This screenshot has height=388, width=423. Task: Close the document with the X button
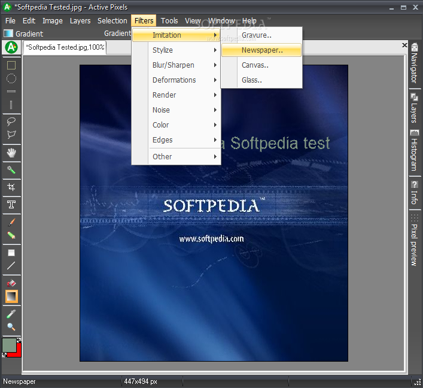click(x=404, y=45)
